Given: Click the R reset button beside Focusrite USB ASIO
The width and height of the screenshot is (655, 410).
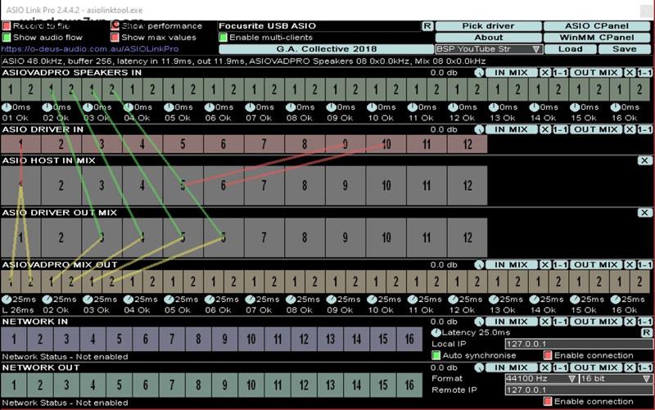Looking at the screenshot, I should 427,26.
